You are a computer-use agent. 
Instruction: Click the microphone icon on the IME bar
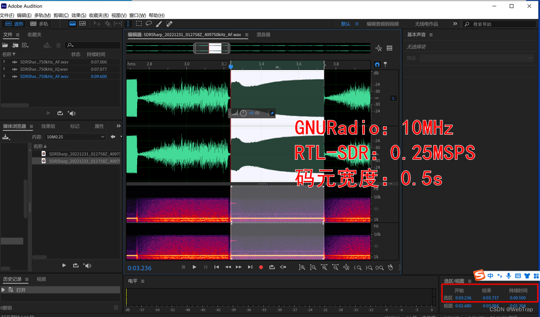[509, 276]
